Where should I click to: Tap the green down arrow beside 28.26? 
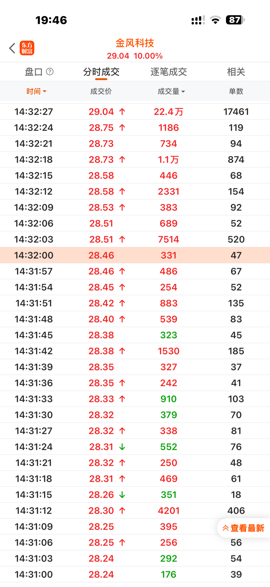pyautogui.click(x=122, y=495)
